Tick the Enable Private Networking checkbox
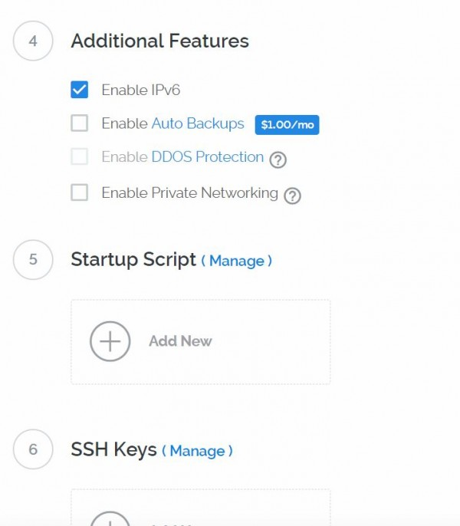Image resolution: width=460 pixels, height=526 pixels. tap(79, 192)
